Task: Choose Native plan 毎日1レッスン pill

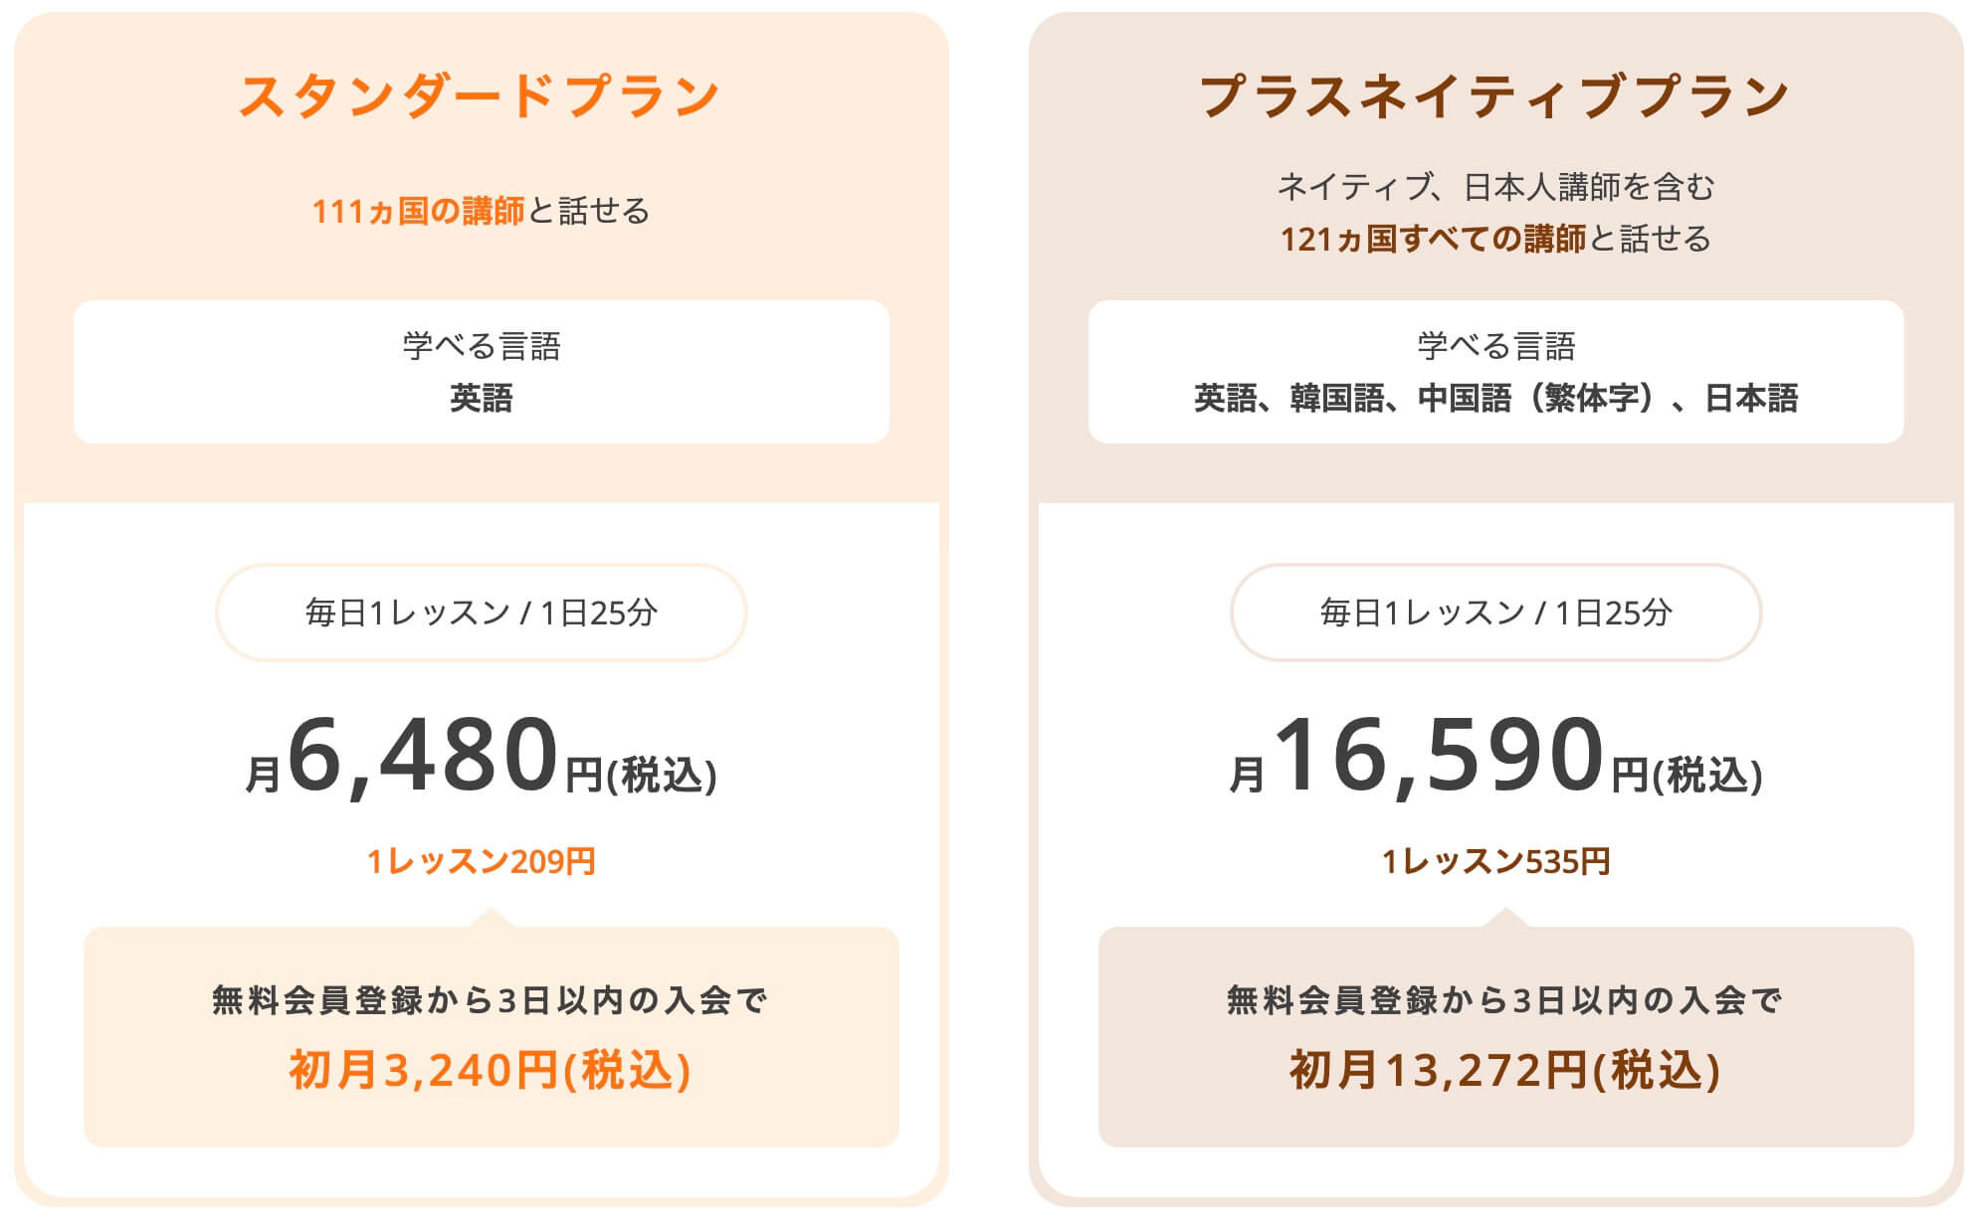Action: (1496, 613)
